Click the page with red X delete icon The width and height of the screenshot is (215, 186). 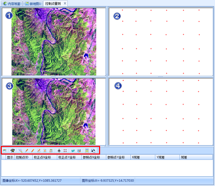tap(45, 151)
